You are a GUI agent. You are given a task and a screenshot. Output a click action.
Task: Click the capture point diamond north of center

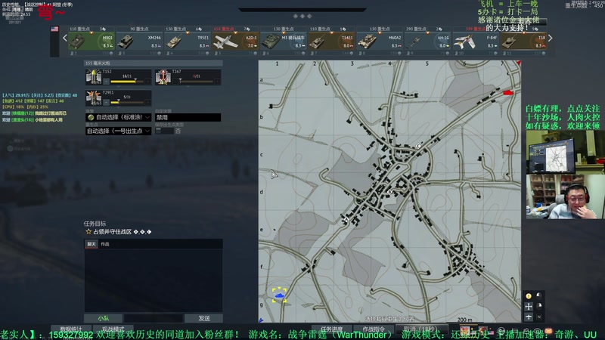coord(419,145)
